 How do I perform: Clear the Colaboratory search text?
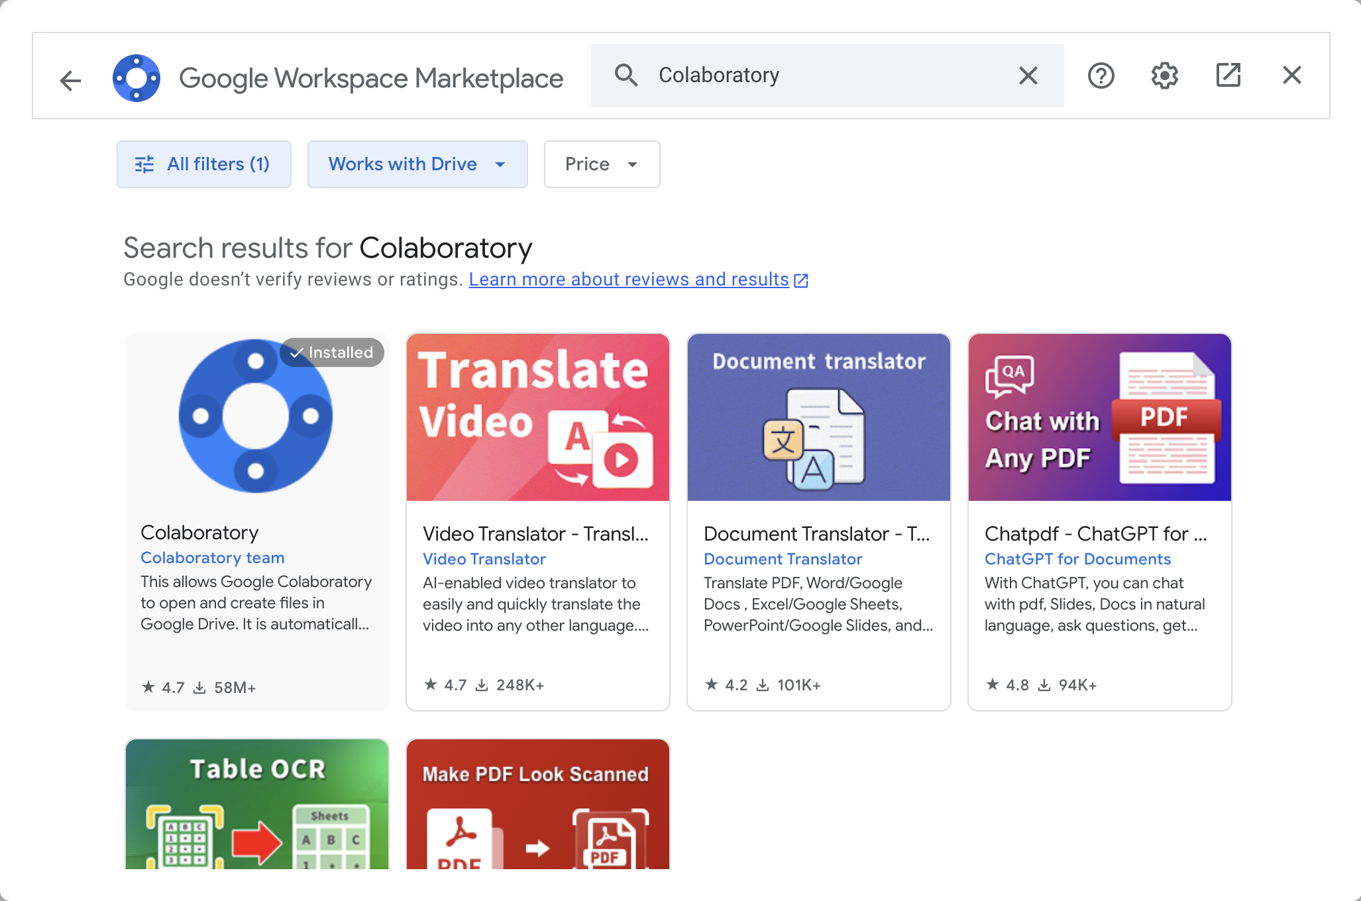1028,76
